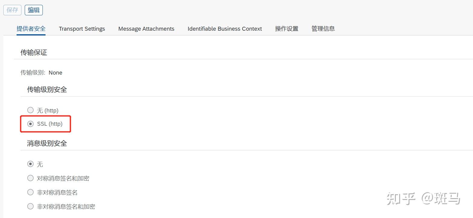Click the 传输保证 section heading
The width and height of the screenshot is (473, 218).
34,53
